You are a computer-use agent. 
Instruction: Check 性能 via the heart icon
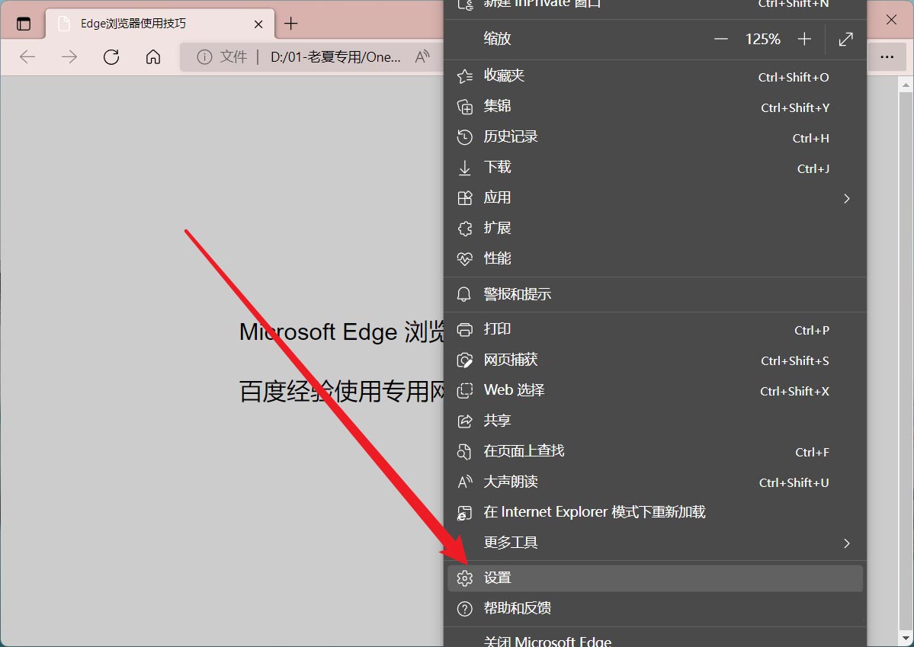(465, 258)
